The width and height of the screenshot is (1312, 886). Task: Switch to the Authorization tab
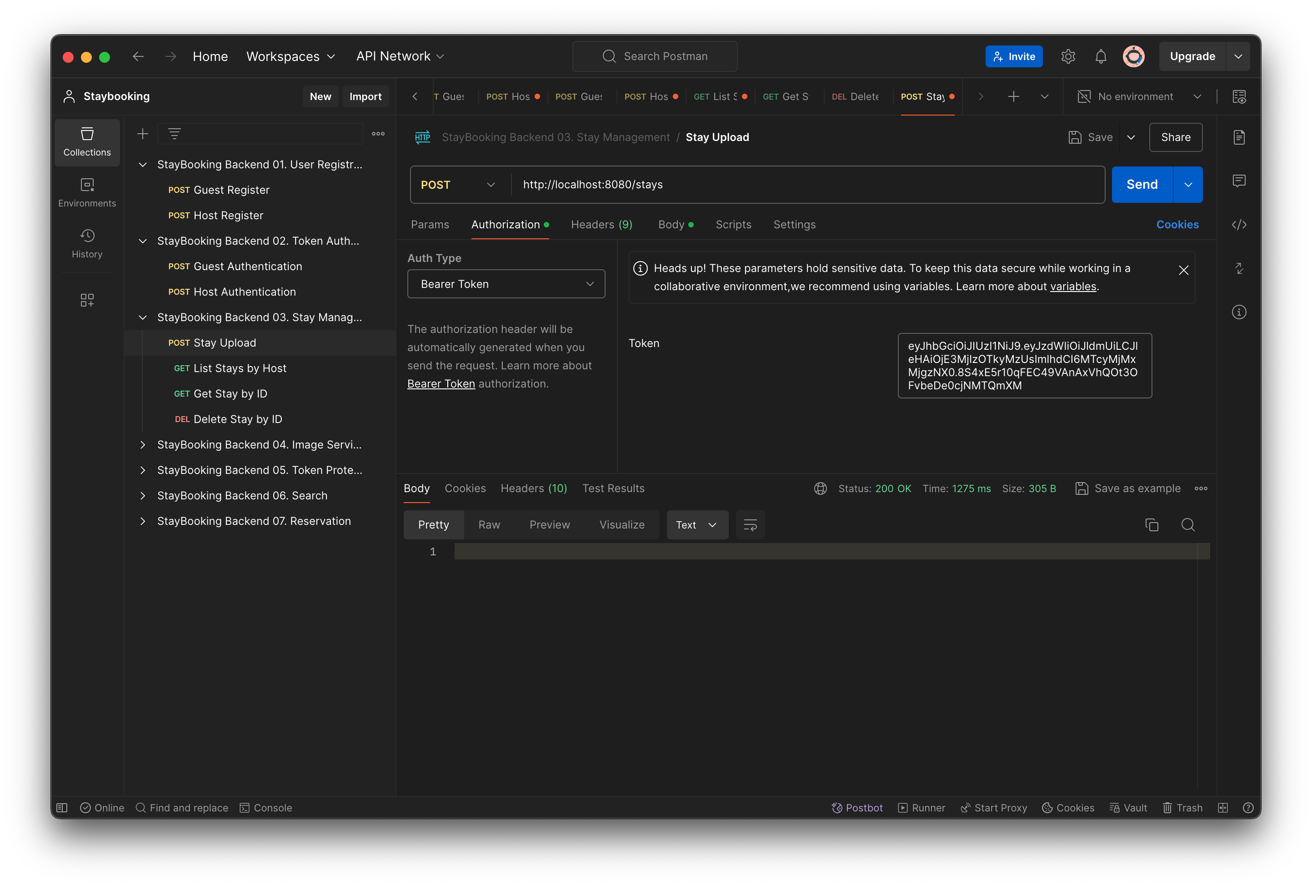[505, 224]
